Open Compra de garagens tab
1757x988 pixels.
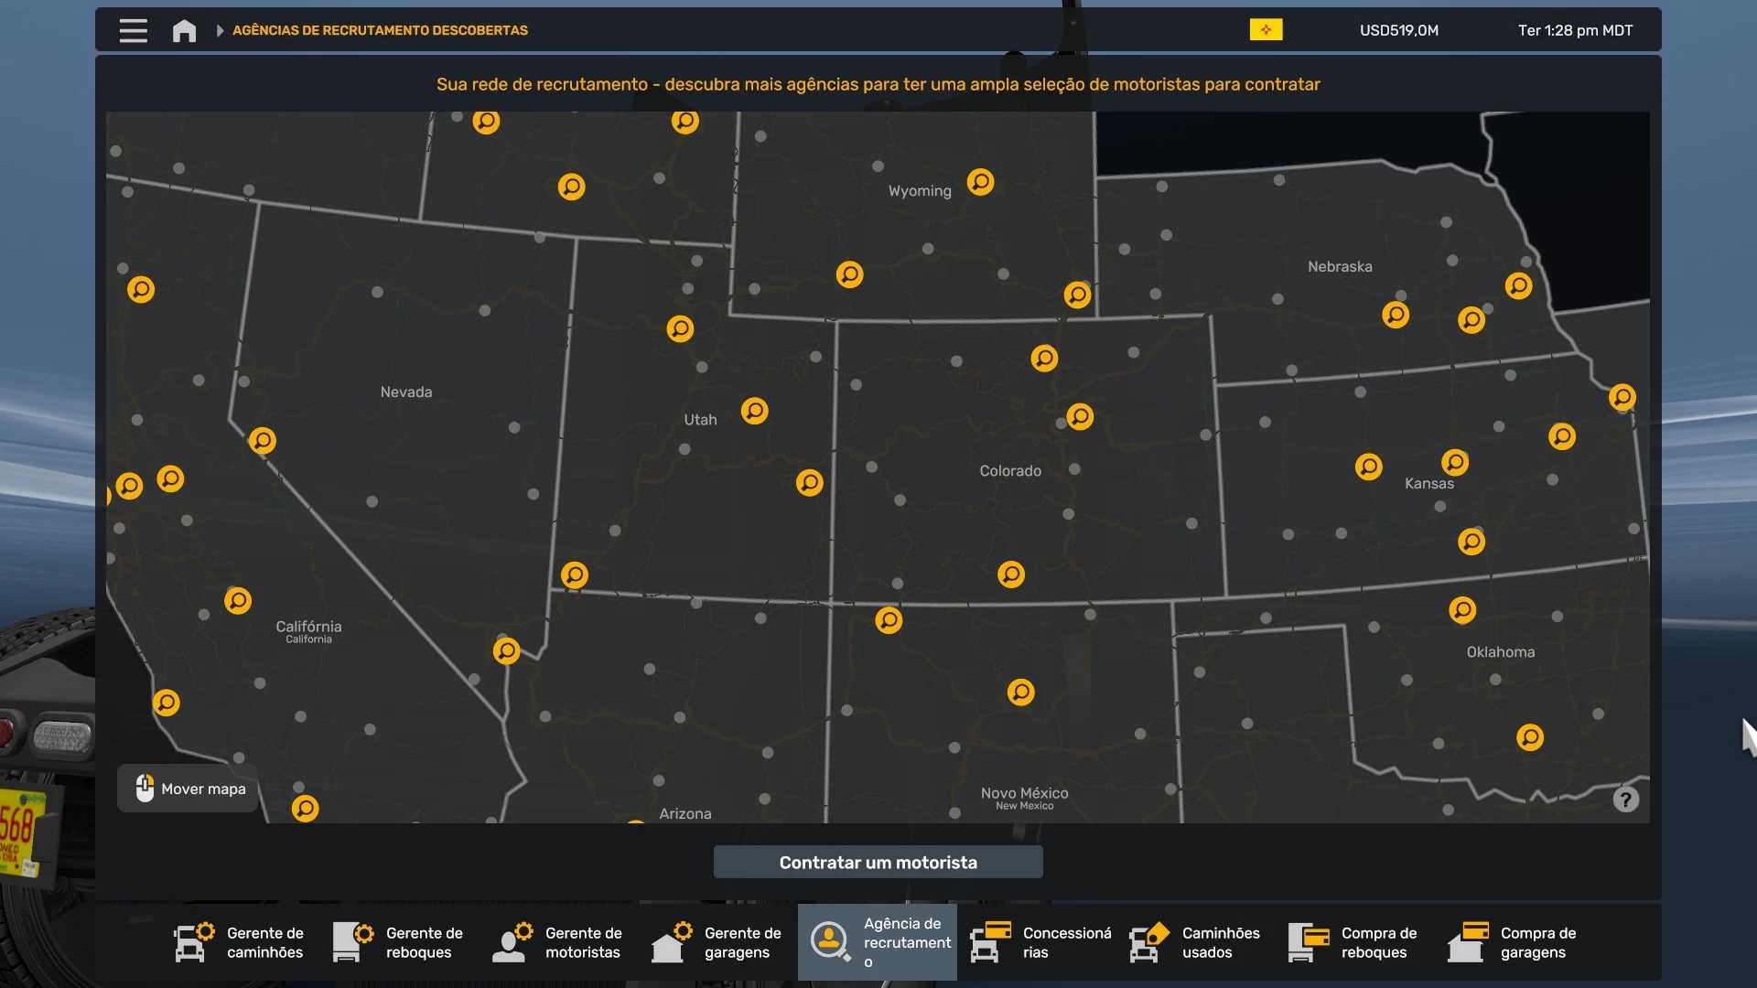pos(1514,942)
